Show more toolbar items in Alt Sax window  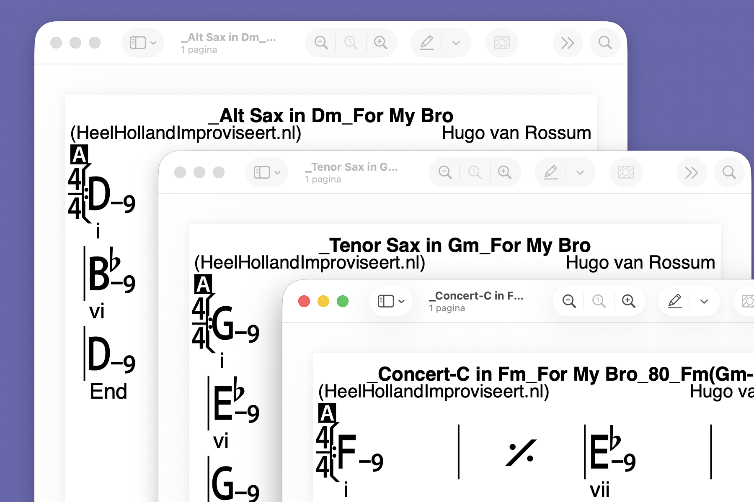568,43
